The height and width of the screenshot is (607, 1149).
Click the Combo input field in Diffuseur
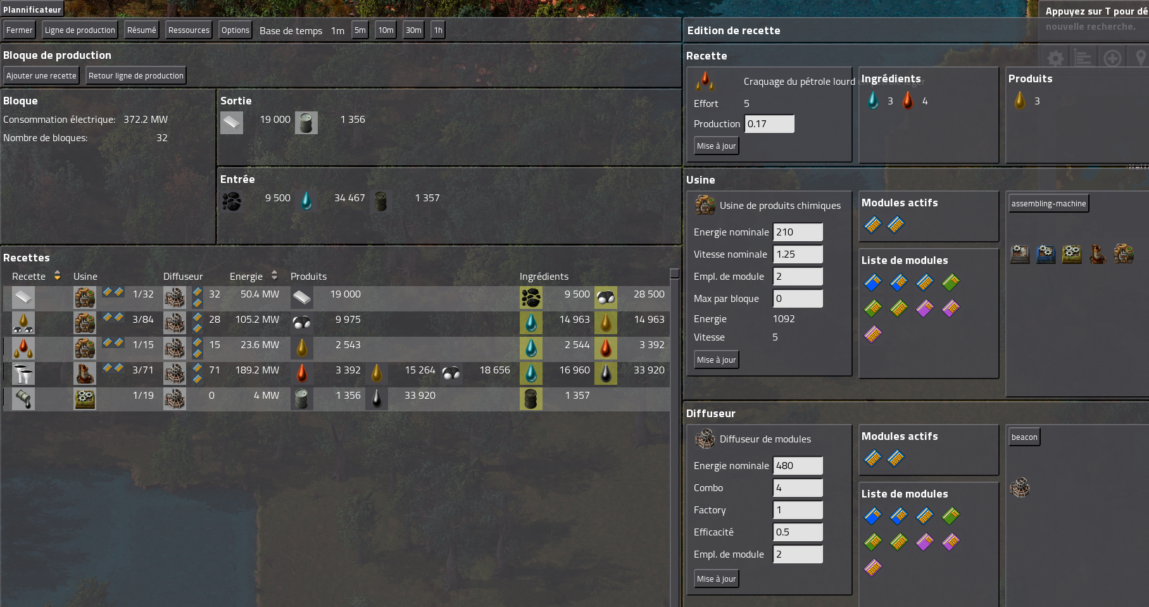tap(798, 488)
